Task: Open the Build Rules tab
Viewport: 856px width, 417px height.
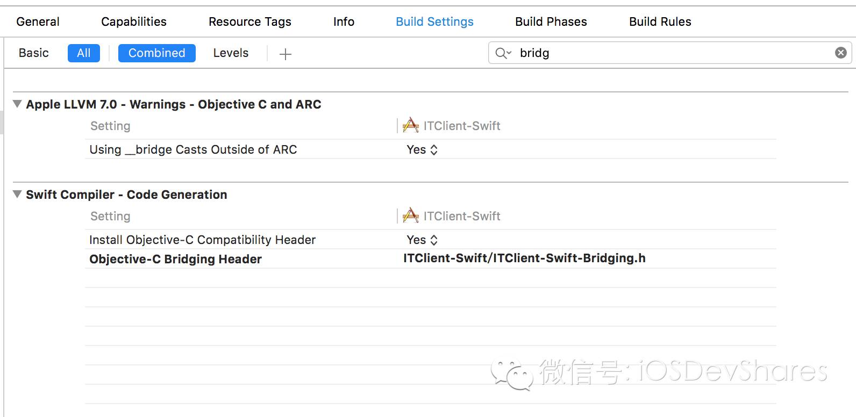Action: pyautogui.click(x=660, y=21)
